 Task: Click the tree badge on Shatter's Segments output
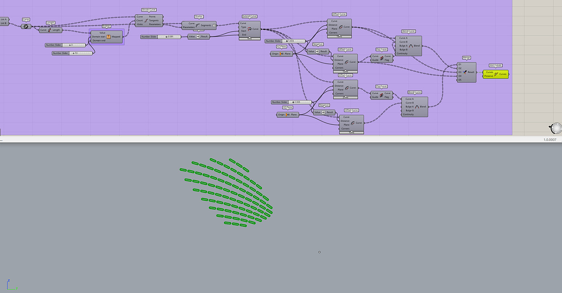(214, 25)
